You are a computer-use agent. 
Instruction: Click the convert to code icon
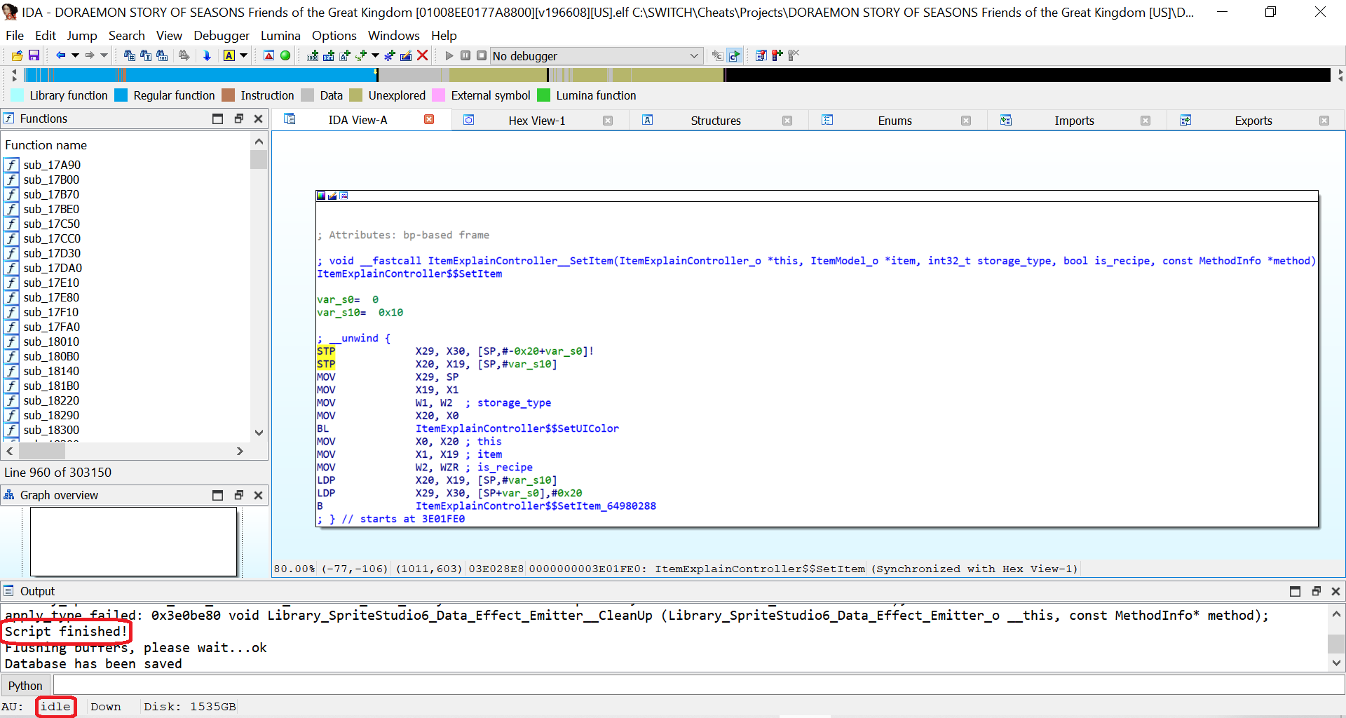313,55
